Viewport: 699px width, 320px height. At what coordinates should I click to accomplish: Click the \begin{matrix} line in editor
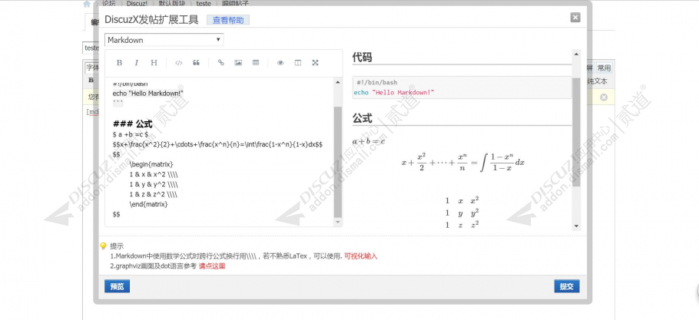pos(151,164)
